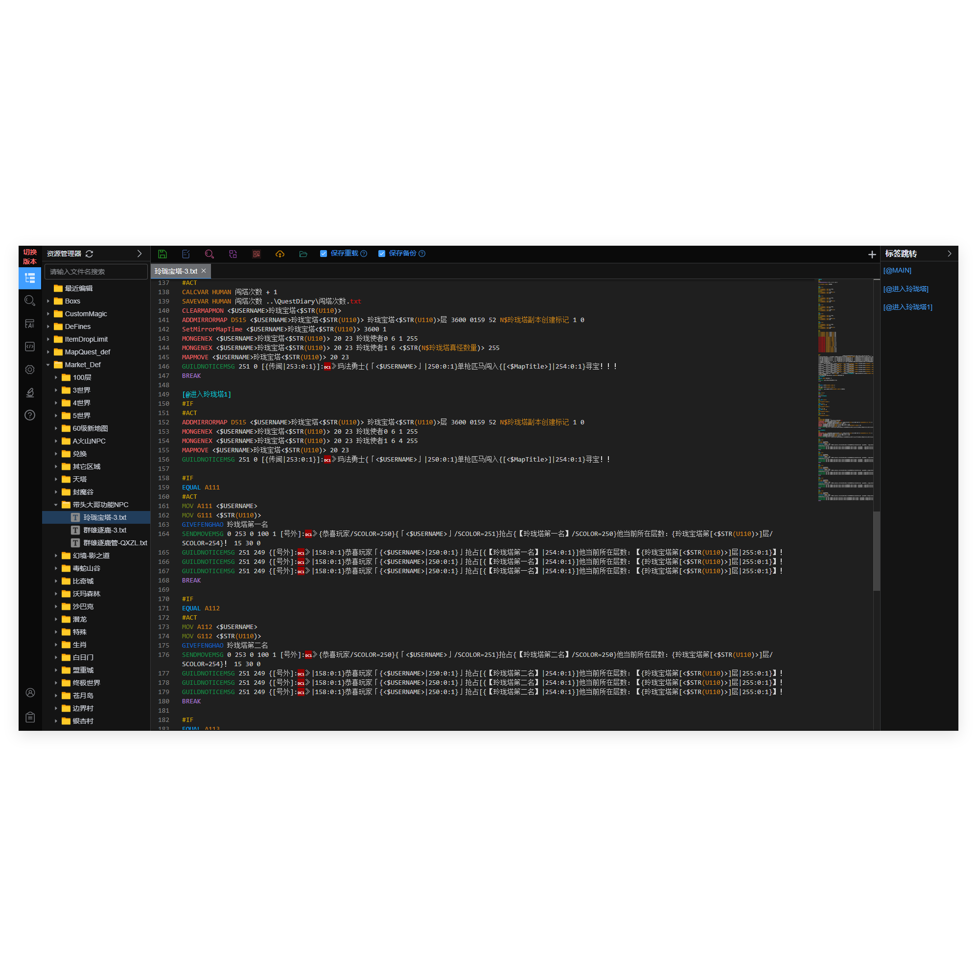
Task: Jump to the [@进入玲珑塔1] label
Action: pos(907,307)
